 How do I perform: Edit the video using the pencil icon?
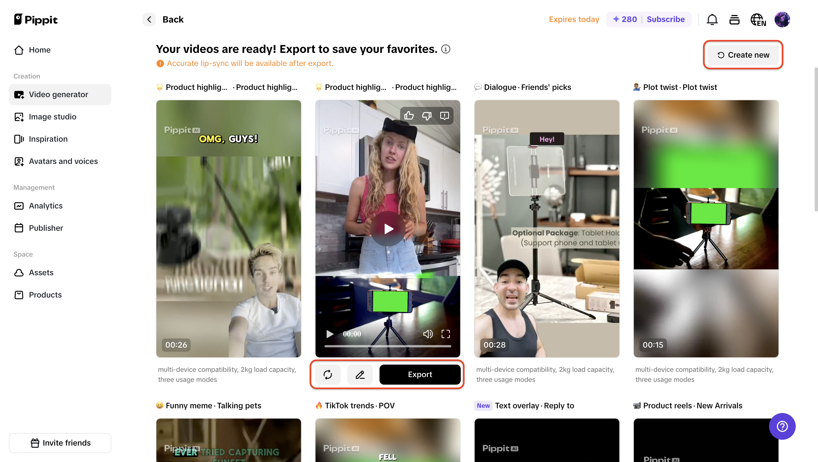360,374
